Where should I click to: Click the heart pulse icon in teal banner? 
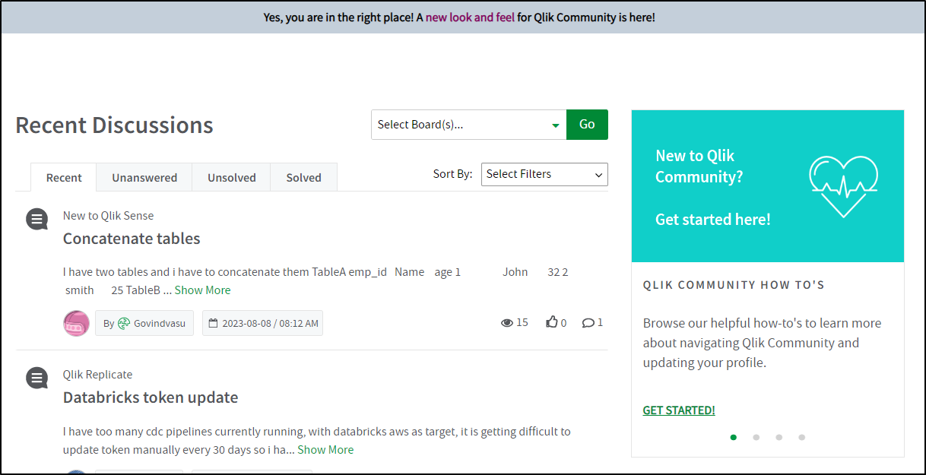[843, 187]
